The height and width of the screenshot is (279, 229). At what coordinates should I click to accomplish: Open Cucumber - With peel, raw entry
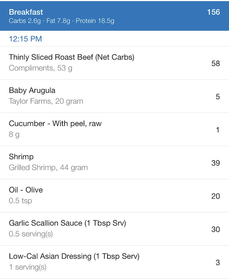[114, 129]
